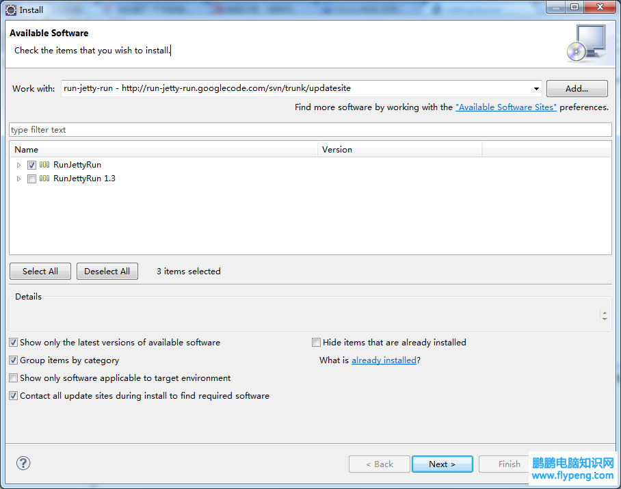Toggle Show only the latest versions checkbox
Screen dimensions: 621x489
(14, 343)
